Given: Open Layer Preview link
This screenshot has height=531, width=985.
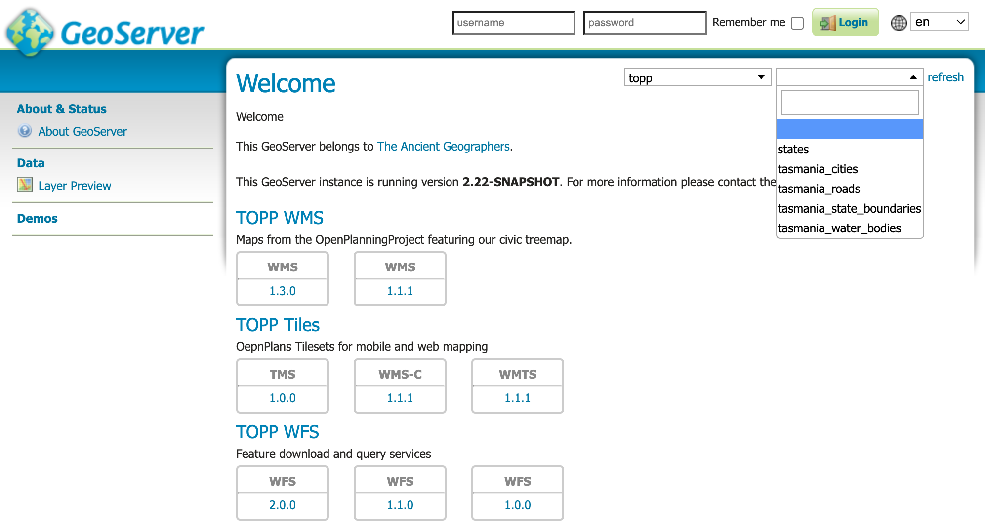Looking at the screenshot, I should tap(75, 186).
